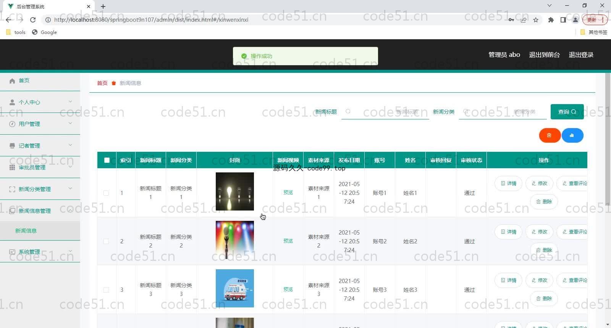Click the page vertical scrollbar
This screenshot has width=611, height=328.
[x=608, y=139]
